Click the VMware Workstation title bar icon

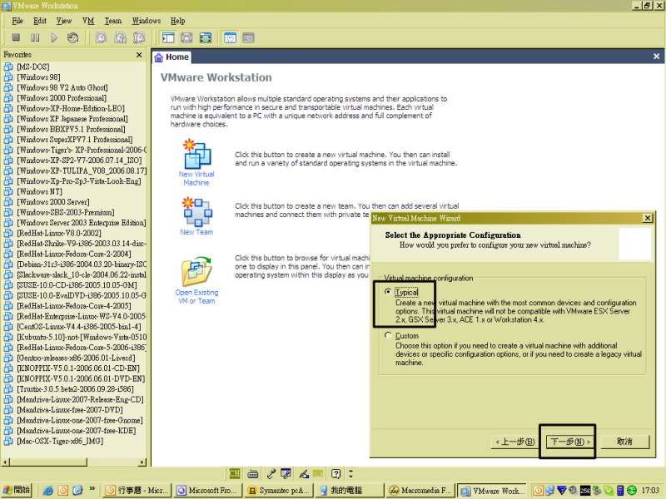(x=6, y=6)
